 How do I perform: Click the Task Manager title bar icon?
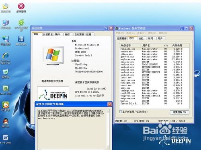pyautogui.click(x=116, y=28)
